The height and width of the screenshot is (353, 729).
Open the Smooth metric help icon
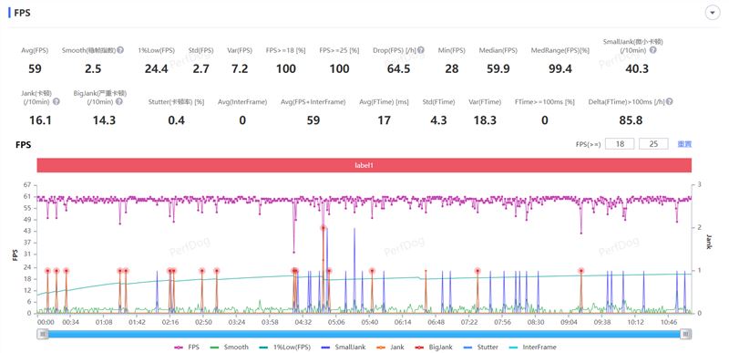(120, 50)
